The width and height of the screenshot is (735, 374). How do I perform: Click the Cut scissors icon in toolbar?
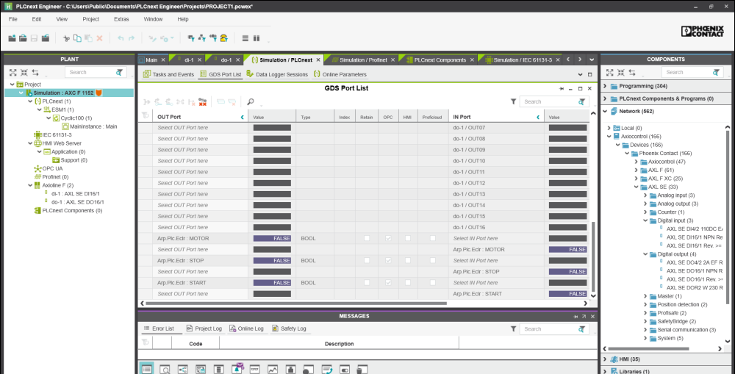click(x=66, y=38)
